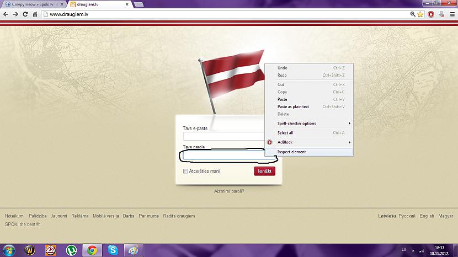Open the Reklāma footer link

pos(80,216)
